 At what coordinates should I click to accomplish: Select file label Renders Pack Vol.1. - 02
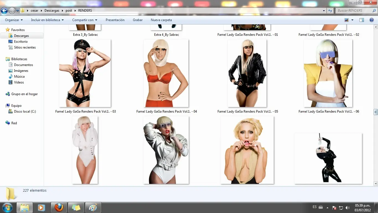(329, 35)
